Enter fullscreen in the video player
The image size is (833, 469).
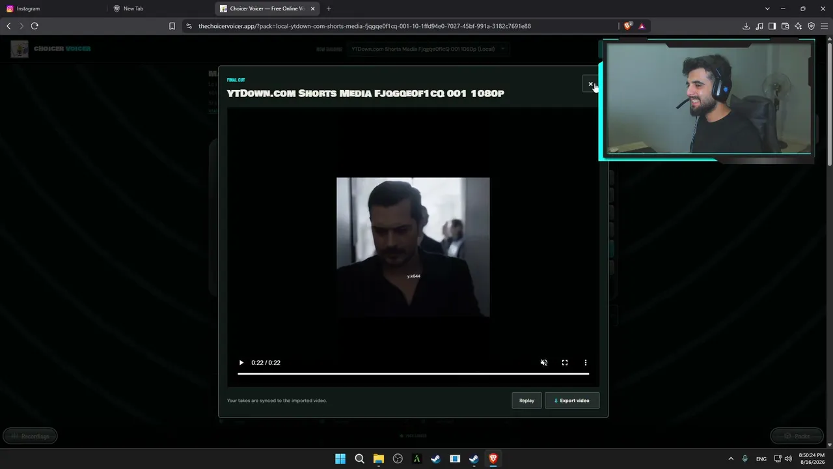point(565,363)
